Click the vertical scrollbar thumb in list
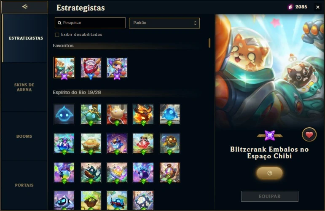Screen dimensions: 325x211 (x=210, y=43)
